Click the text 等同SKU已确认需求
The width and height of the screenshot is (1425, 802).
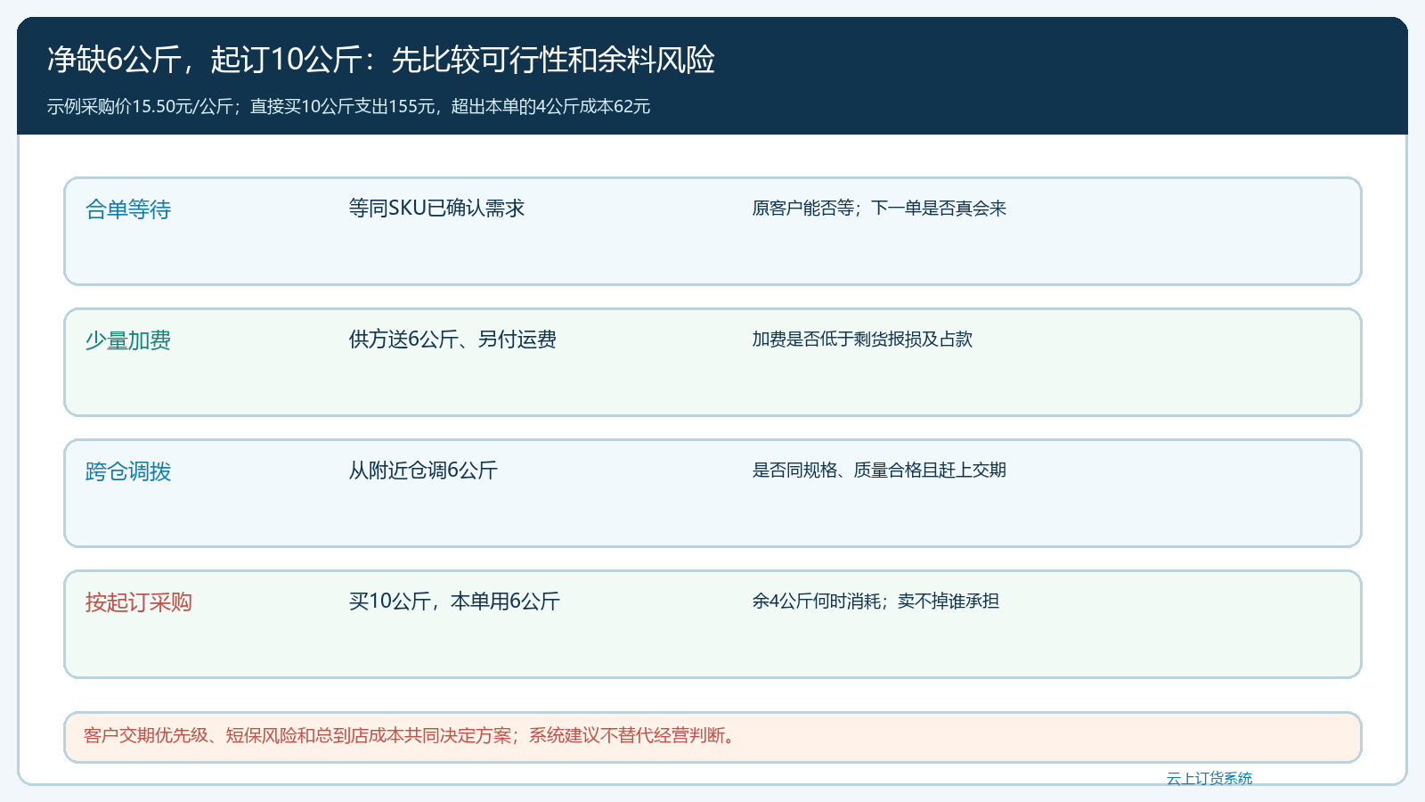[x=436, y=208]
